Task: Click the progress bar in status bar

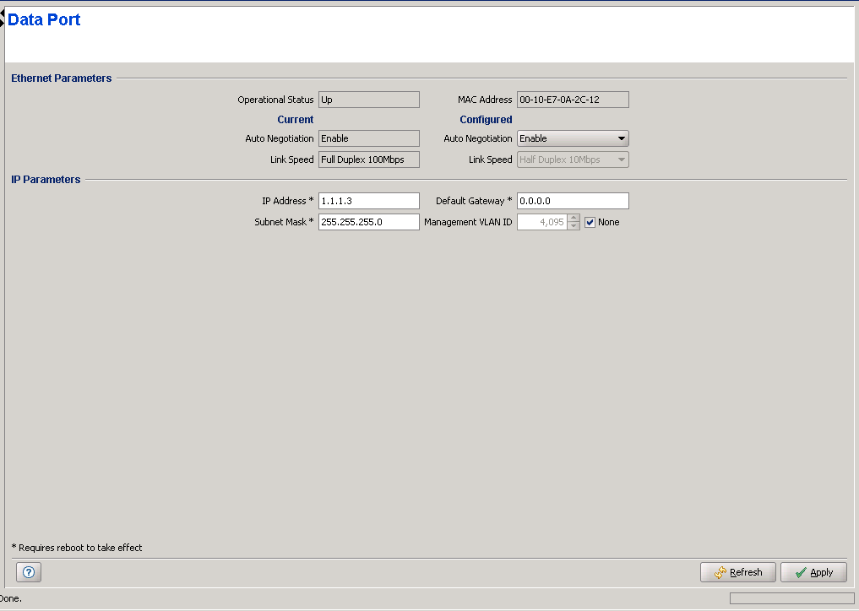Action: (791, 598)
